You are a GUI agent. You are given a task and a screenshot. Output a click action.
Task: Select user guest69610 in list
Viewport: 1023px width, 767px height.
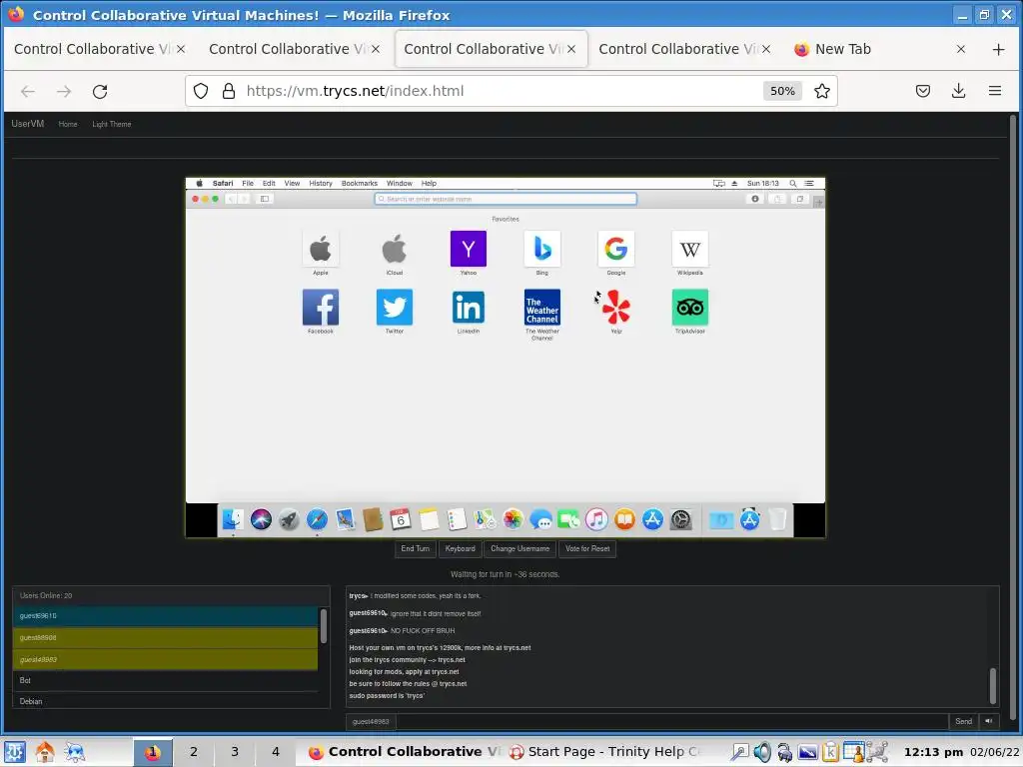(x=166, y=615)
